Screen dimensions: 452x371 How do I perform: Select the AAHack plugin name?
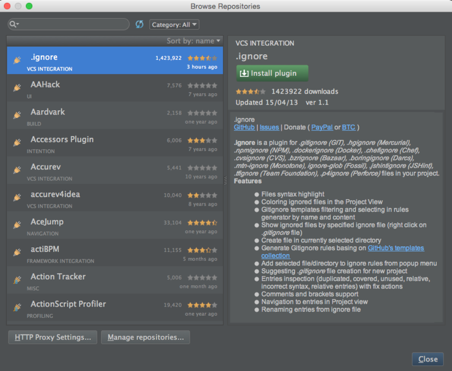click(45, 84)
